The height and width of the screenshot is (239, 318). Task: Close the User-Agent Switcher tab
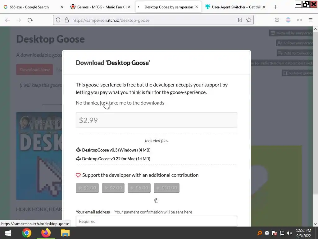[x=264, y=7]
